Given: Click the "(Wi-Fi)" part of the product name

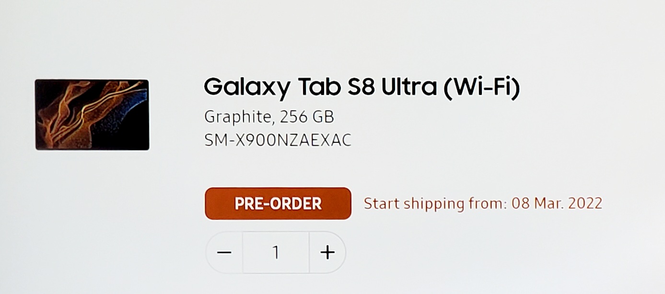Looking at the screenshot, I should click(481, 87).
